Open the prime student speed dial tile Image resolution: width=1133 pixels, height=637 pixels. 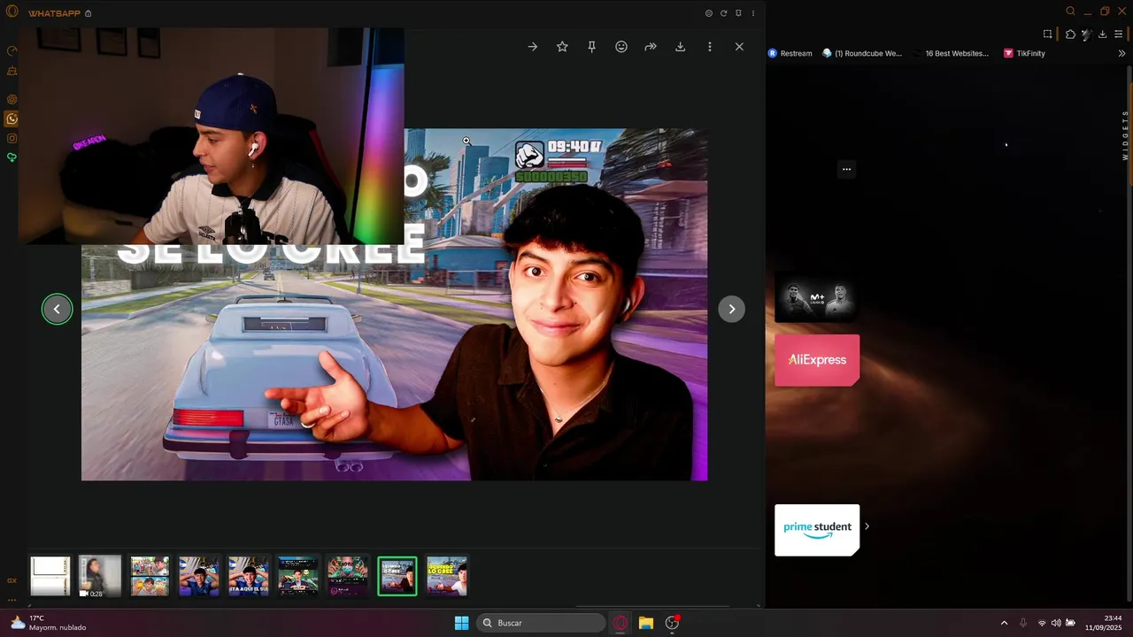[817, 530]
